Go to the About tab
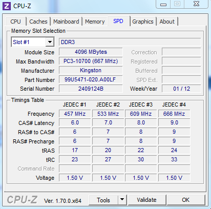Image resolution: width=211 pixels, height=209 pixels. 167,22
